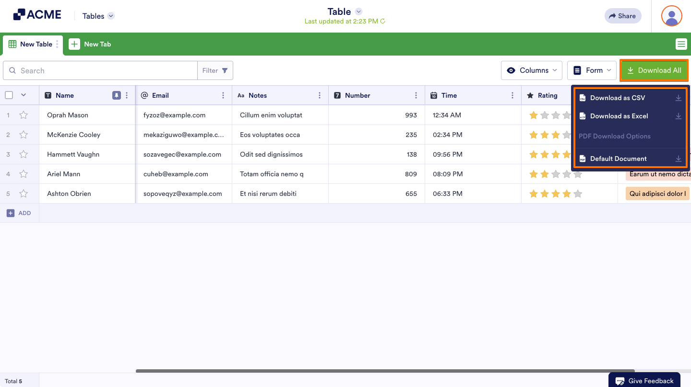The image size is (691, 387).
Task: Open Name column options menu
Action: click(x=127, y=95)
